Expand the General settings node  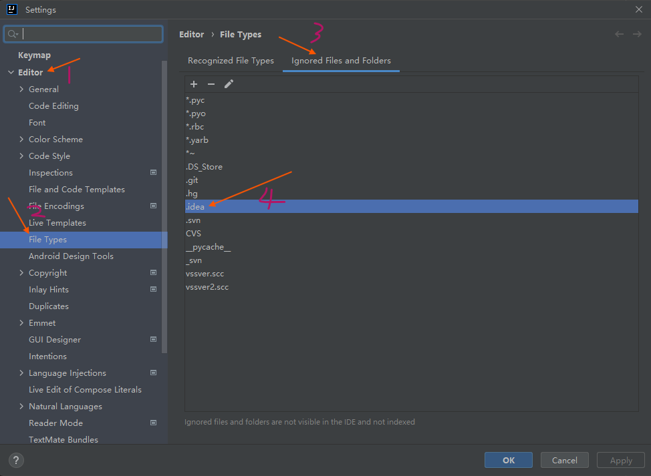pyautogui.click(x=21, y=89)
